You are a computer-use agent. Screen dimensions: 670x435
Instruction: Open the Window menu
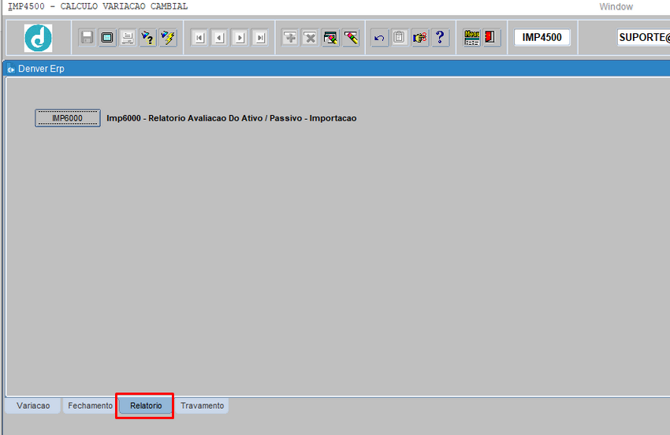(616, 6)
